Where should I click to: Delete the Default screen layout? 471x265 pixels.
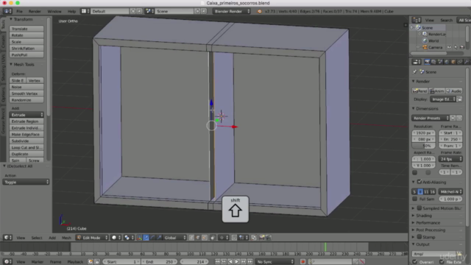139,11
